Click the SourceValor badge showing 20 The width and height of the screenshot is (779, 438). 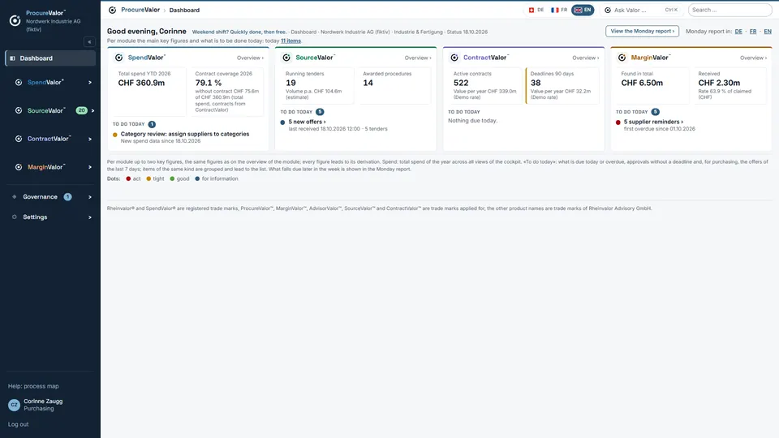pos(81,111)
